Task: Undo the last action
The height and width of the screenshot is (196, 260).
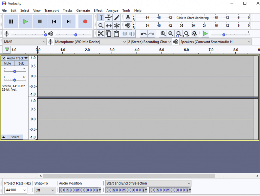Action: tap(144, 34)
